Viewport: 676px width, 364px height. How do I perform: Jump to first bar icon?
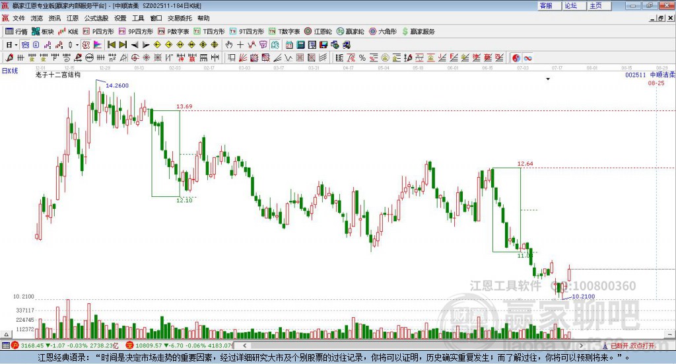click(111, 45)
